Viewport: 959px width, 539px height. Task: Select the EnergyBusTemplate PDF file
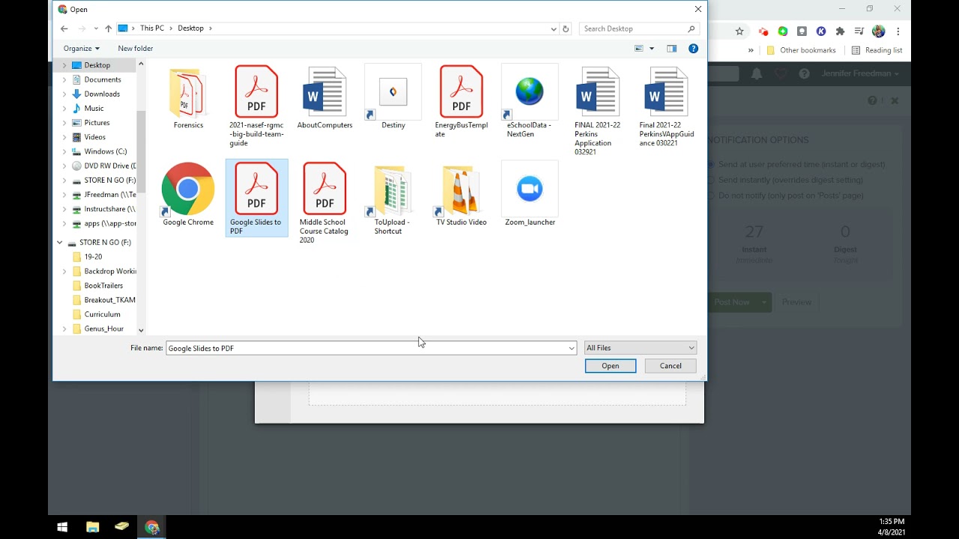point(462,92)
